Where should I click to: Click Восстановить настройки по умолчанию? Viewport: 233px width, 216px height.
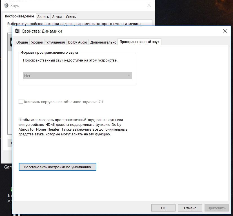(57, 167)
